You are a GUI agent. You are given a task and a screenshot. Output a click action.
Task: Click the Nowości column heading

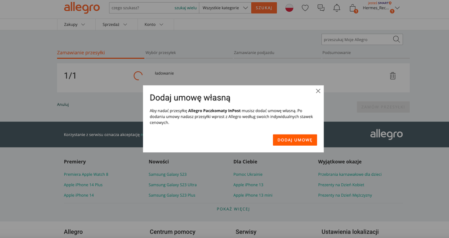click(x=159, y=162)
